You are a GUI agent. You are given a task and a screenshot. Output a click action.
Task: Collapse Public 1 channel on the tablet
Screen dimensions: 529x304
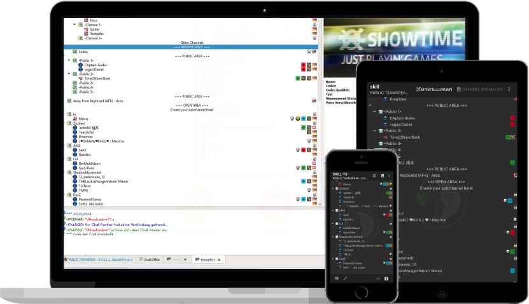[374, 111]
